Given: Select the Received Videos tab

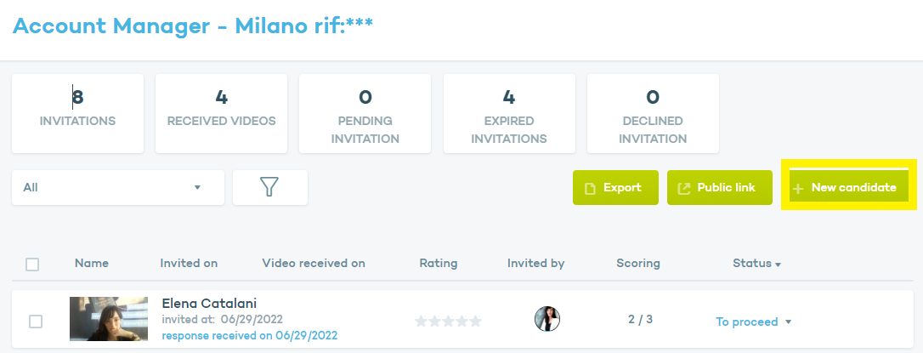Looking at the screenshot, I should coord(221,113).
